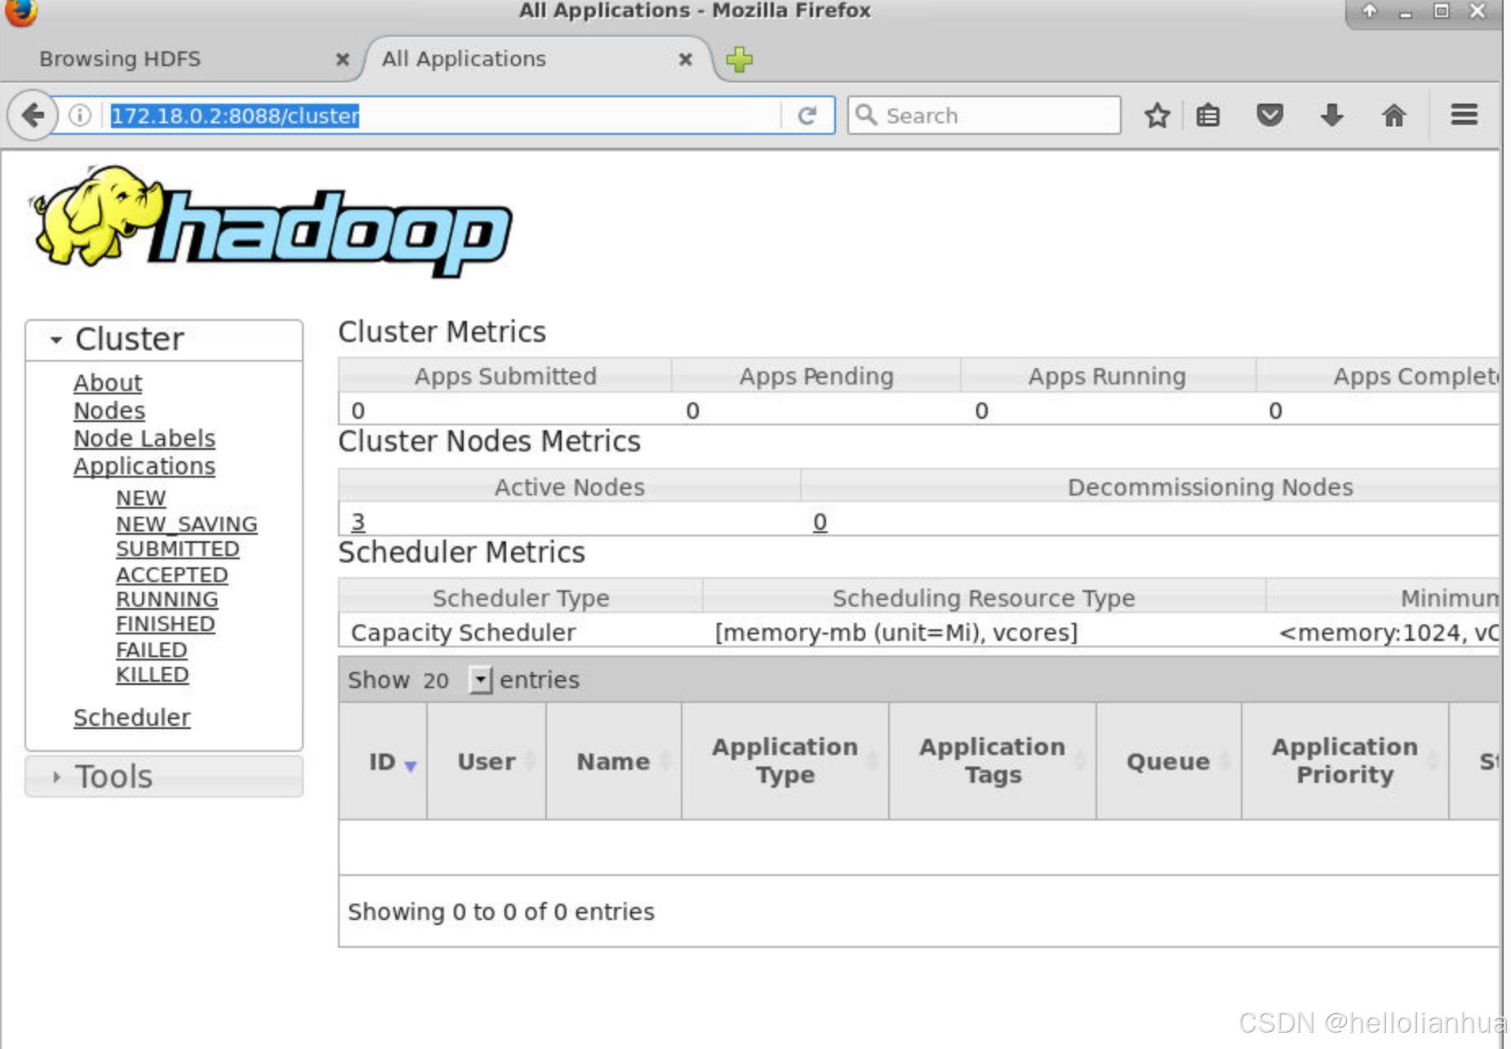Sort by Application Tags column

click(993, 762)
